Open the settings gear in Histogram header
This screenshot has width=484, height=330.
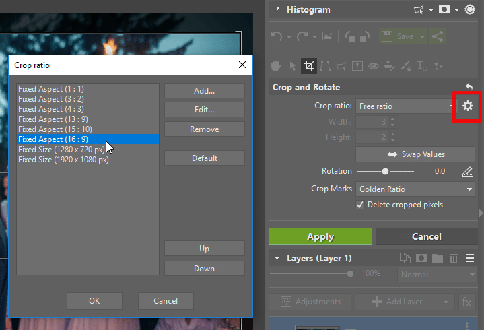tap(470, 9)
